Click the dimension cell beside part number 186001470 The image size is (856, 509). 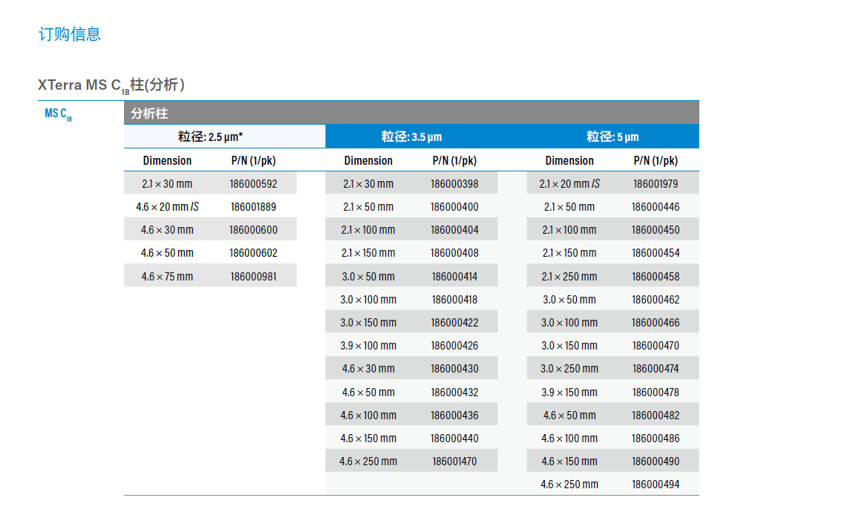[368, 461]
